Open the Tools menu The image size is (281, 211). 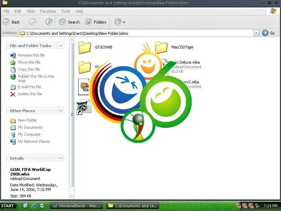(x=66, y=11)
